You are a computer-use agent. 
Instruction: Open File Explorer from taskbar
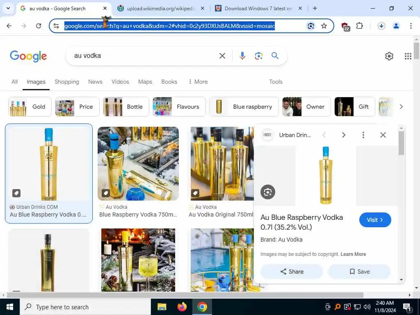[x=162, y=307]
